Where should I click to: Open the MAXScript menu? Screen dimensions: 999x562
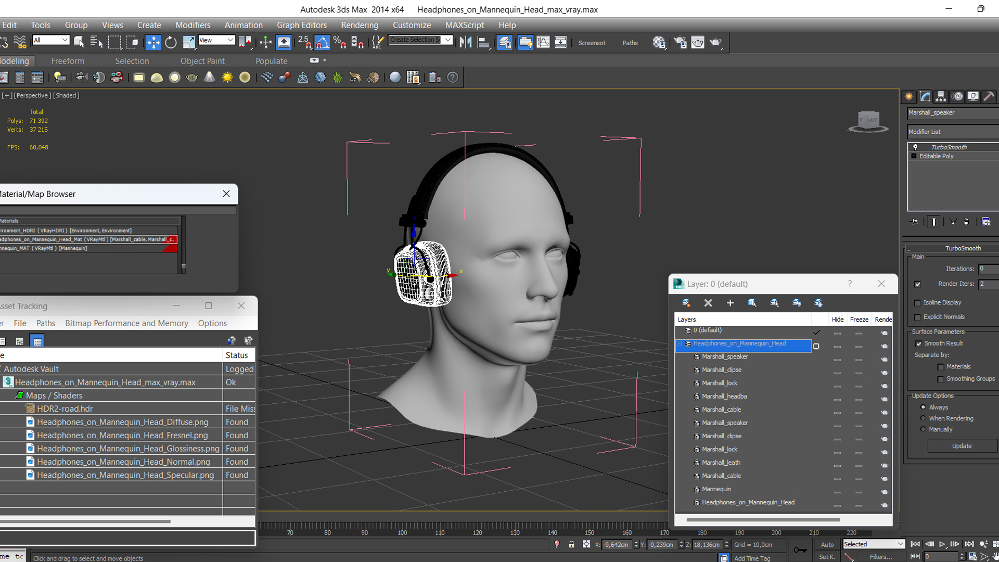point(465,25)
